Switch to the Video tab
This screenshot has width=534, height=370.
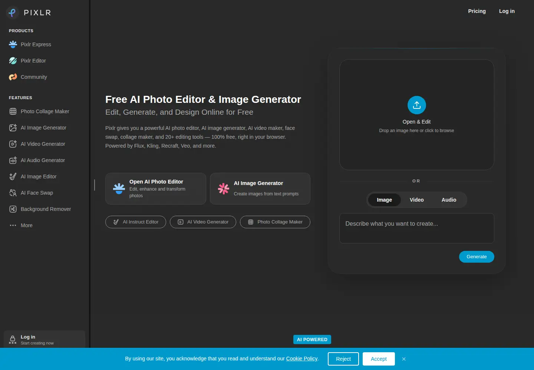[x=417, y=200]
